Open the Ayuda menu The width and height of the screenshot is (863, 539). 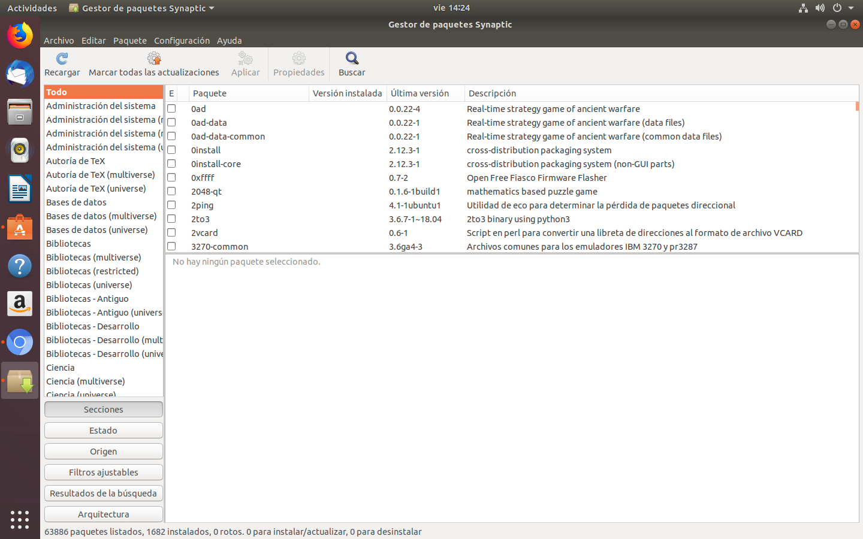click(229, 41)
